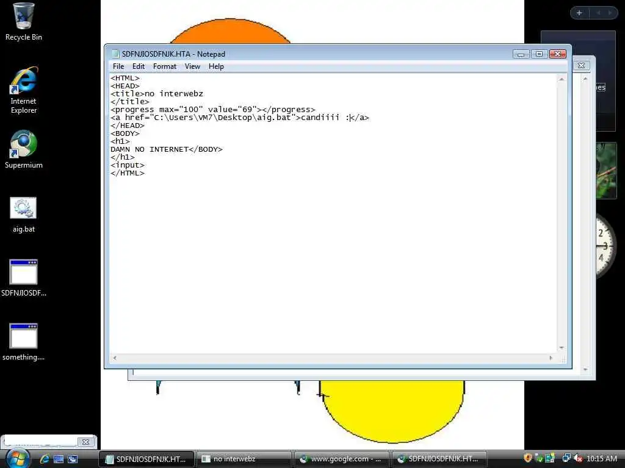Maximize the Notepad window

tap(540, 54)
